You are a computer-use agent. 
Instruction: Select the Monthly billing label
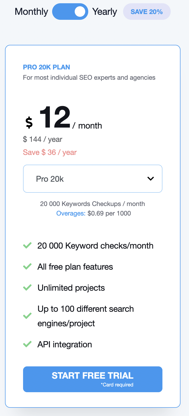pyautogui.click(x=31, y=12)
